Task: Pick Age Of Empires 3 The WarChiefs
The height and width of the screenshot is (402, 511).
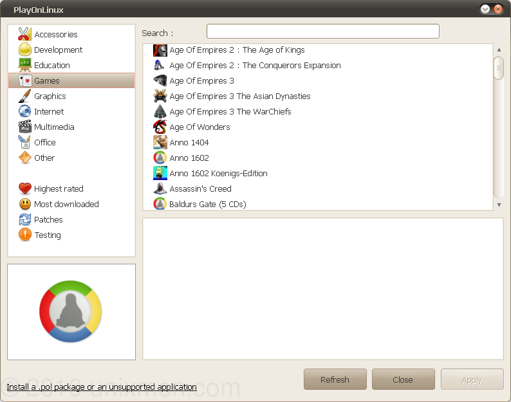Action: coord(318,111)
